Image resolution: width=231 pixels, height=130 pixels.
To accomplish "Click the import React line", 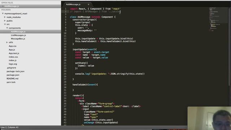I will coord(95,9).
